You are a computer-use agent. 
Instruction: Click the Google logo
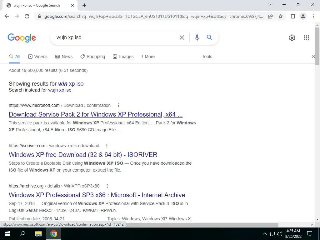(22, 38)
